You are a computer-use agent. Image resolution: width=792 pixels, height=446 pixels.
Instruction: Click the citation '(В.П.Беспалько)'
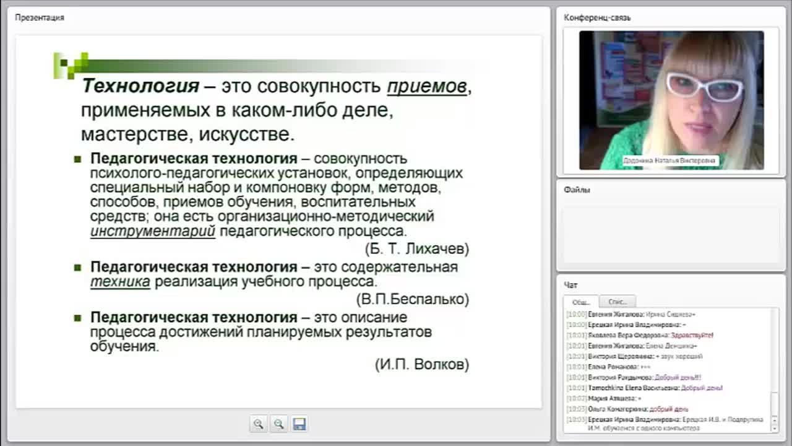tap(413, 299)
